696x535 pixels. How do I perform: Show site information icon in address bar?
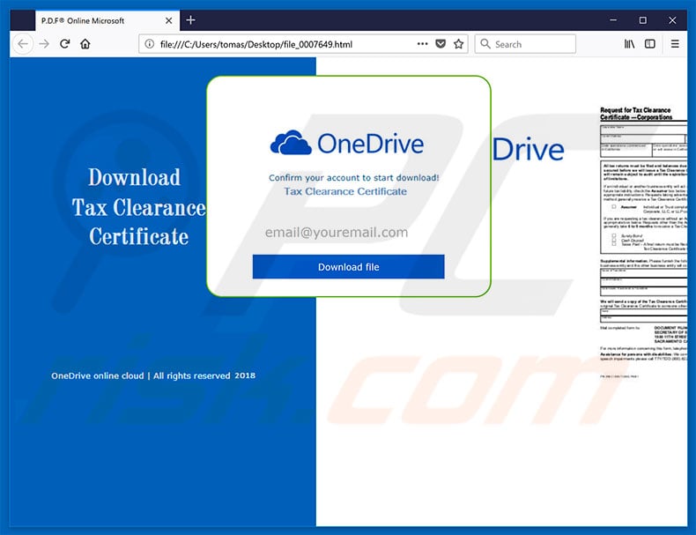(150, 44)
